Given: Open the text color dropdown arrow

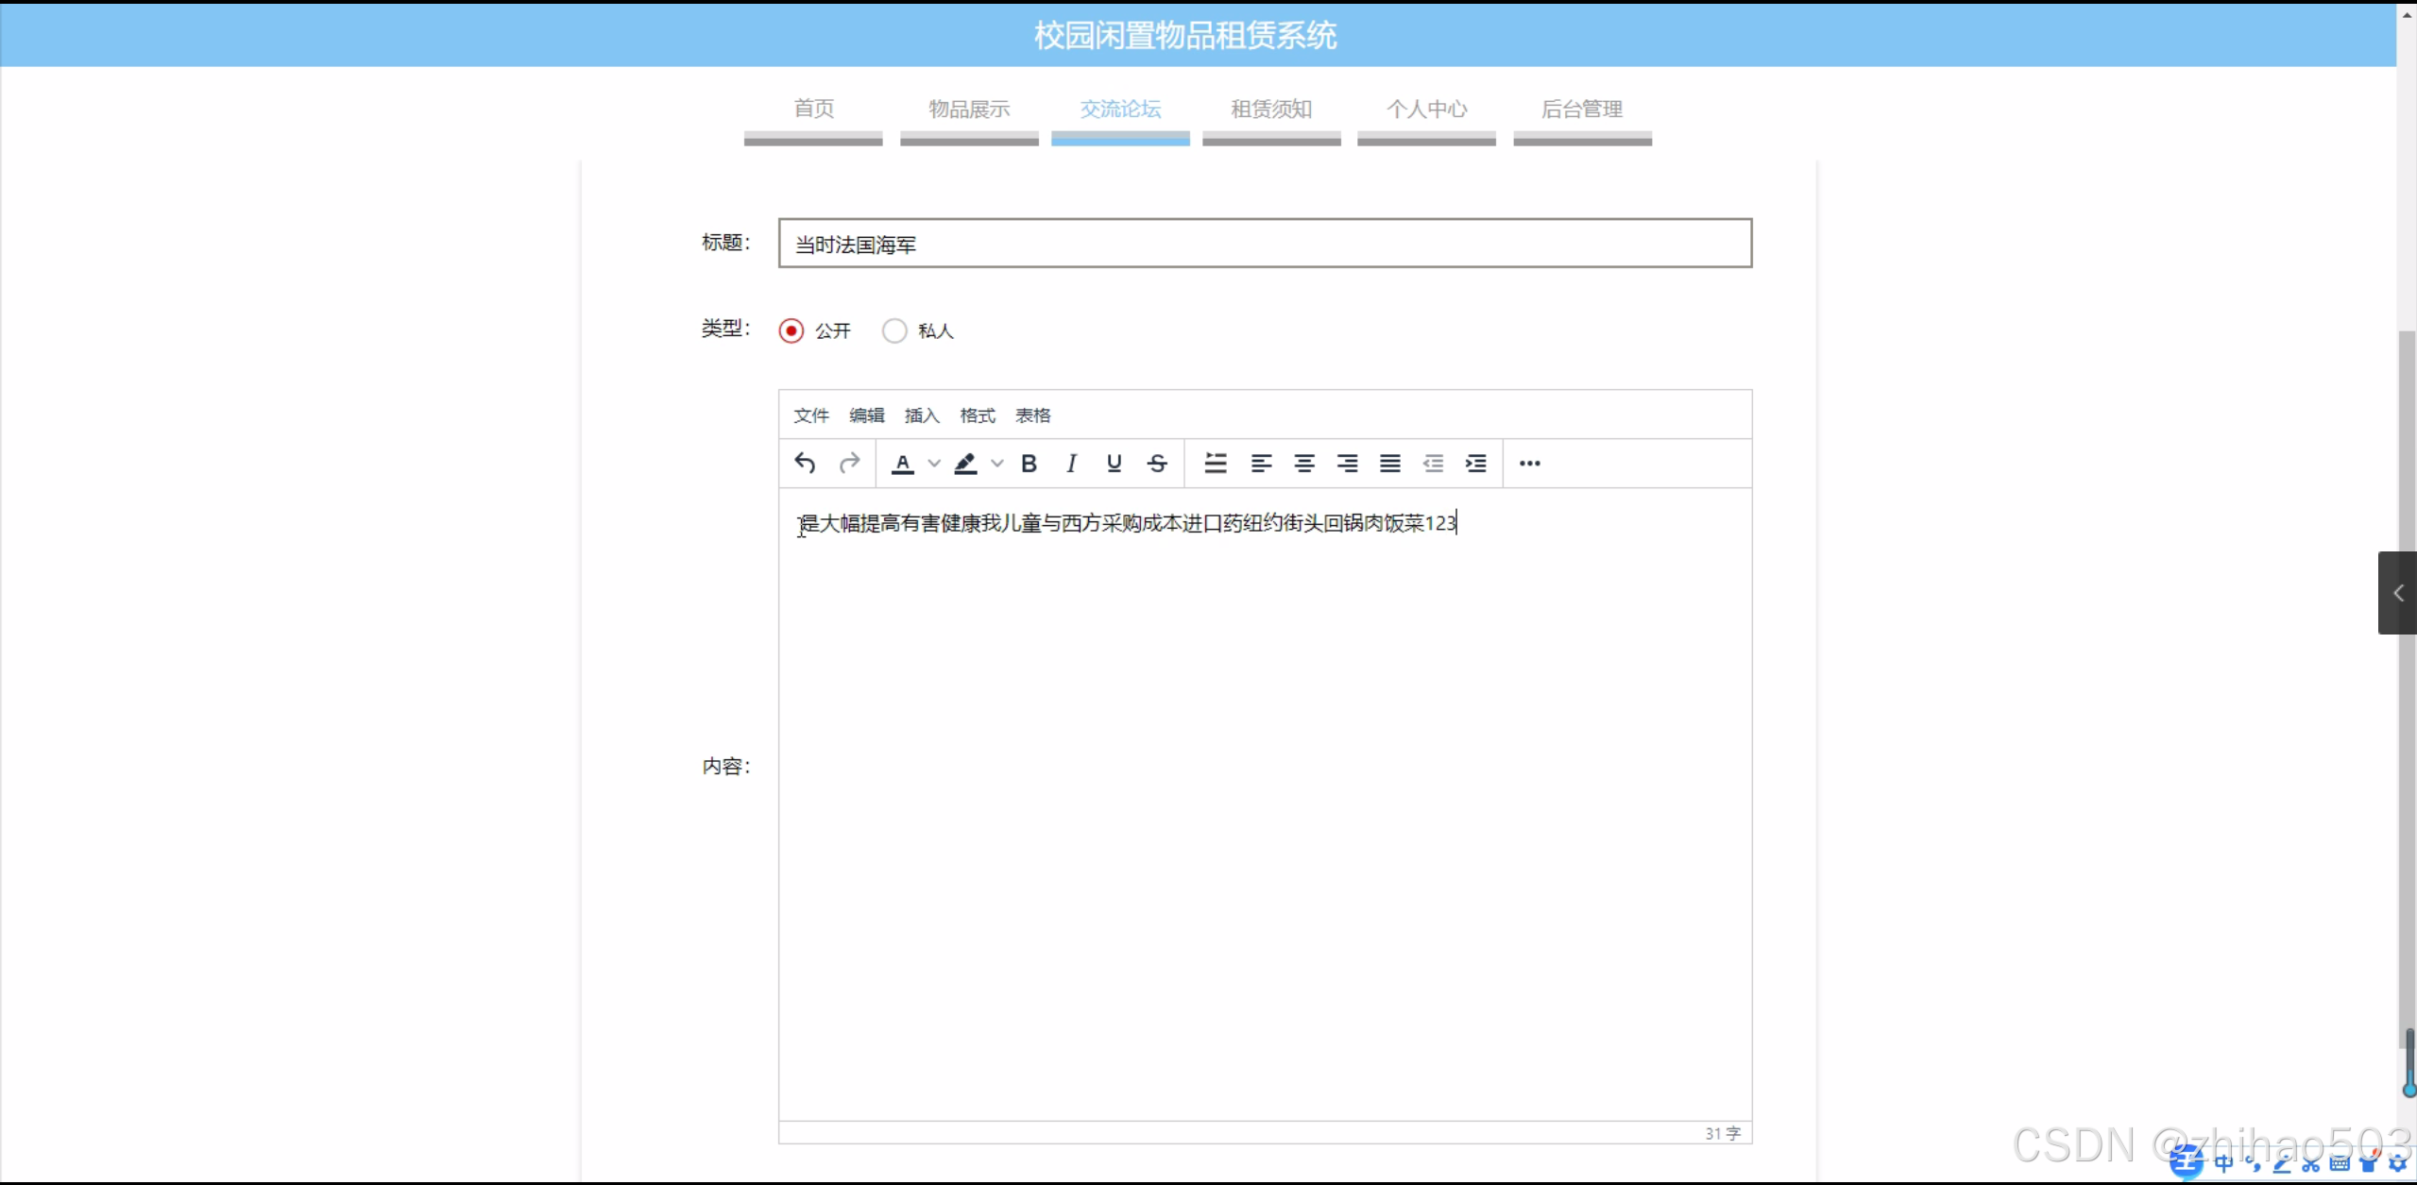Looking at the screenshot, I should [934, 463].
